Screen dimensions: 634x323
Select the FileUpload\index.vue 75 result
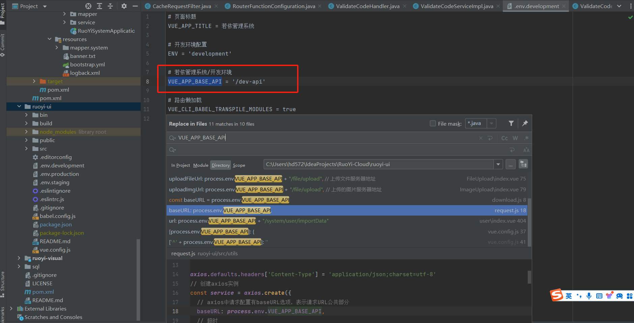point(347,179)
